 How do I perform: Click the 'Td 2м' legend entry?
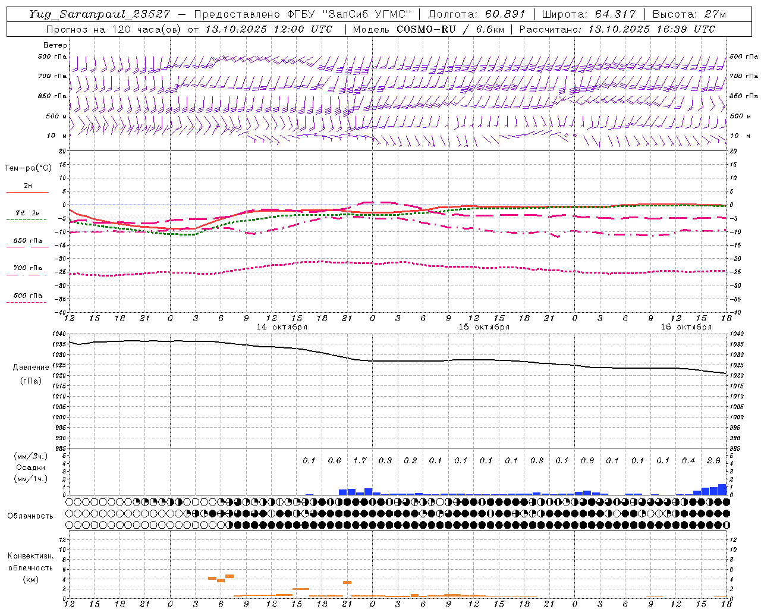tap(28, 213)
